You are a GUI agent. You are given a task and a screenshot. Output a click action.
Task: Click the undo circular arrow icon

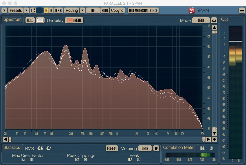(33, 10)
